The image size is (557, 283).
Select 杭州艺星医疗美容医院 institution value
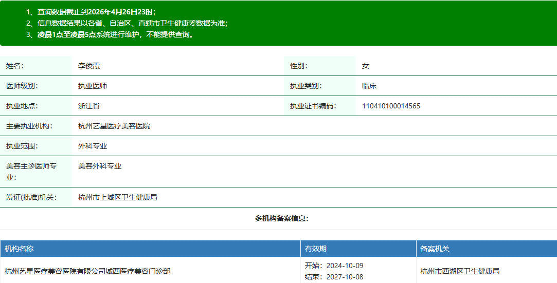114,126
